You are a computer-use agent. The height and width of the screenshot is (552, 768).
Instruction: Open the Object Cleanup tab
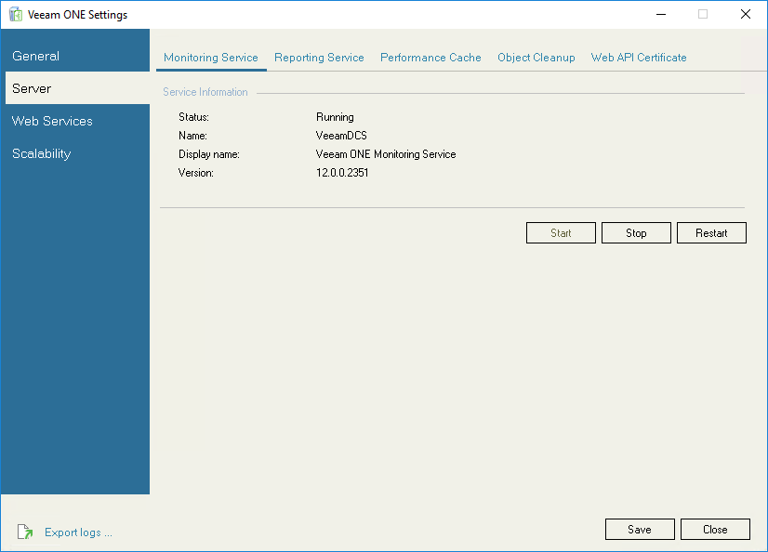[x=536, y=57]
